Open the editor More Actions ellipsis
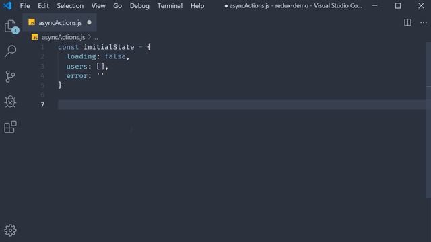 coord(424,23)
